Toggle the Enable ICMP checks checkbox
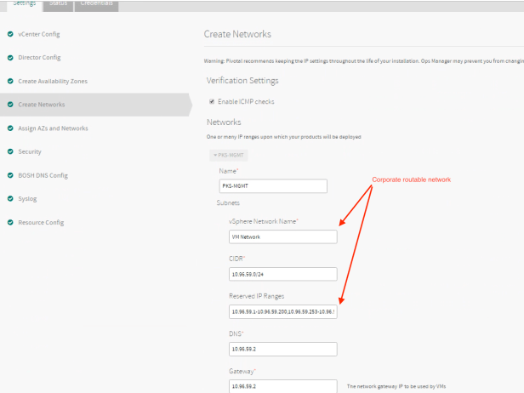 212,102
